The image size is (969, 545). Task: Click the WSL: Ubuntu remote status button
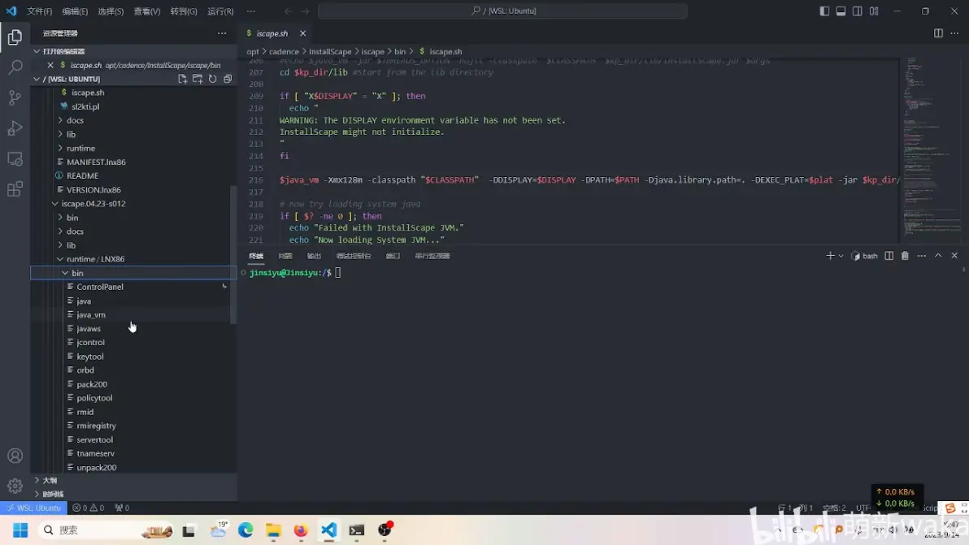coord(33,508)
